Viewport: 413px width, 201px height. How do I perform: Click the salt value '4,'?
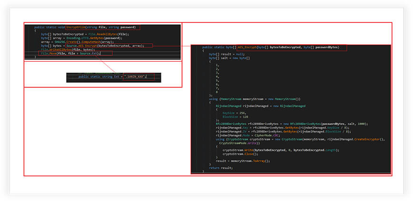217,77
